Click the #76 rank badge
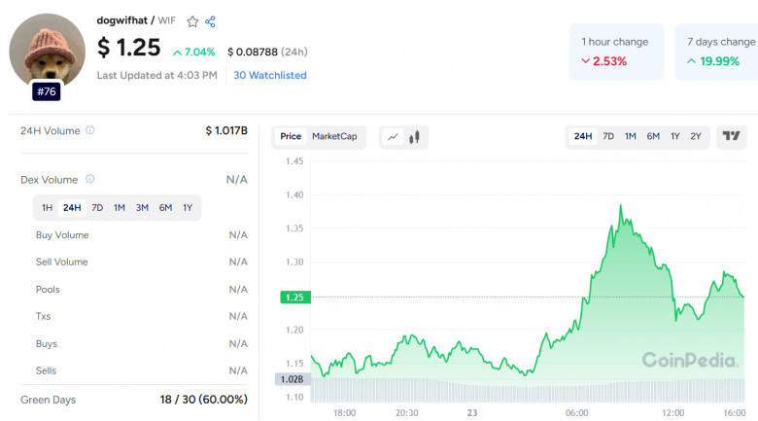Screen dimensions: 758x421 point(47,91)
